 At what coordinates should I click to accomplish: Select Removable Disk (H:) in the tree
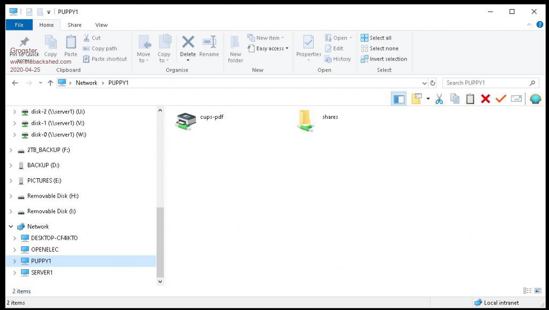point(53,196)
